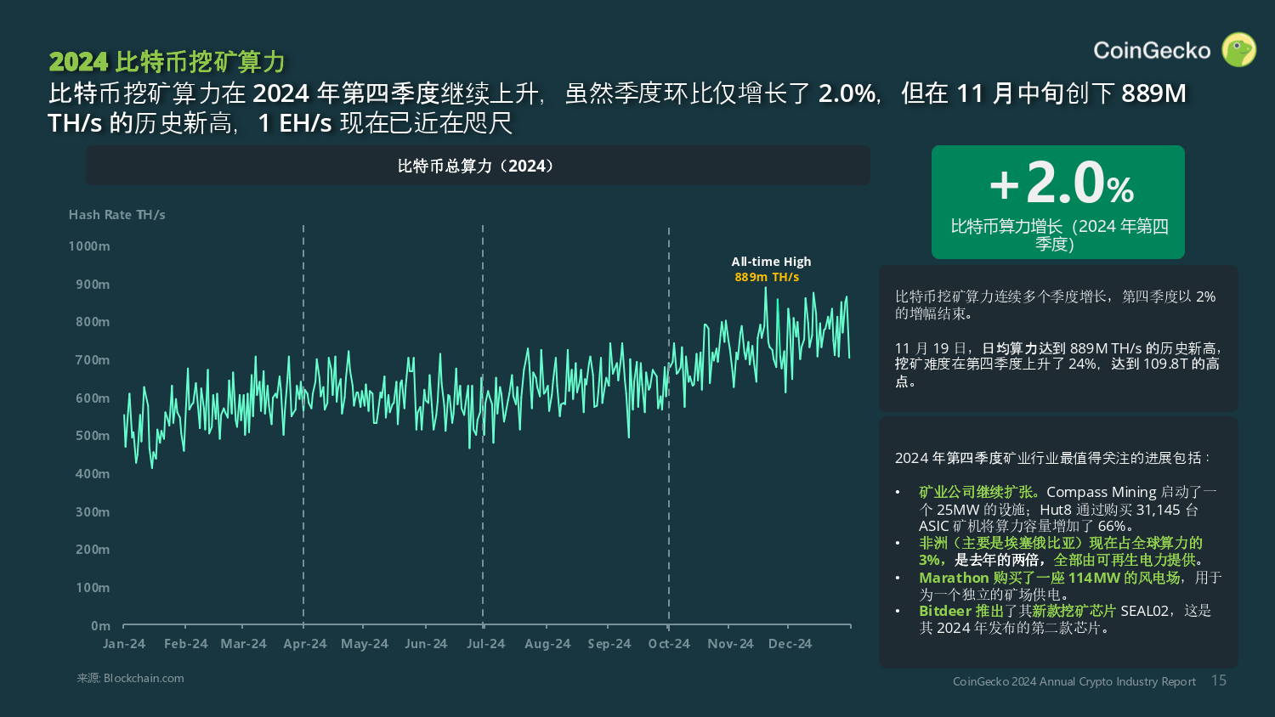Click the Apr-24 x-axis marker
1275x717 pixels.
pos(304,644)
